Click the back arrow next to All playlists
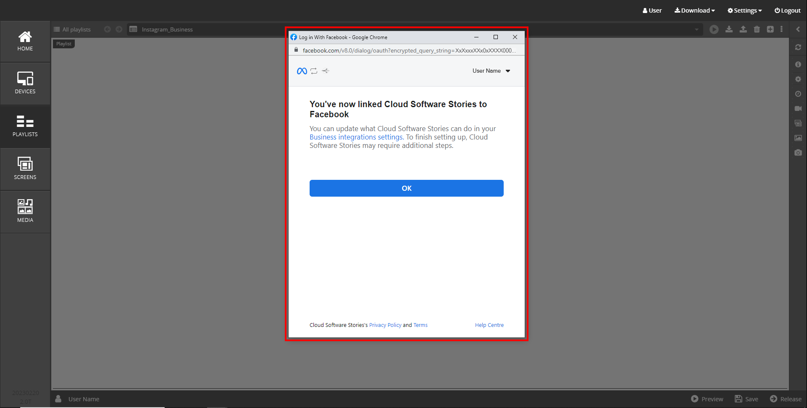Viewport: 807px width, 408px height. pos(108,29)
